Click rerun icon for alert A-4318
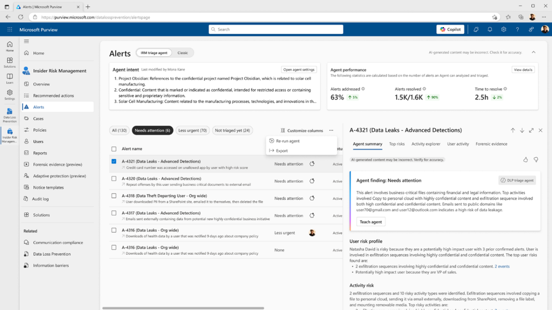The height and width of the screenshot is (310, 552). coord(312,199)
